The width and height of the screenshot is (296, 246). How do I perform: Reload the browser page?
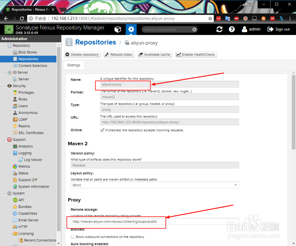tap(22, 19)
